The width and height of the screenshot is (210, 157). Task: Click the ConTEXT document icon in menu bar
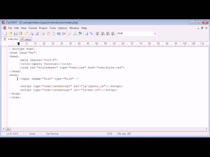(5, 28)
